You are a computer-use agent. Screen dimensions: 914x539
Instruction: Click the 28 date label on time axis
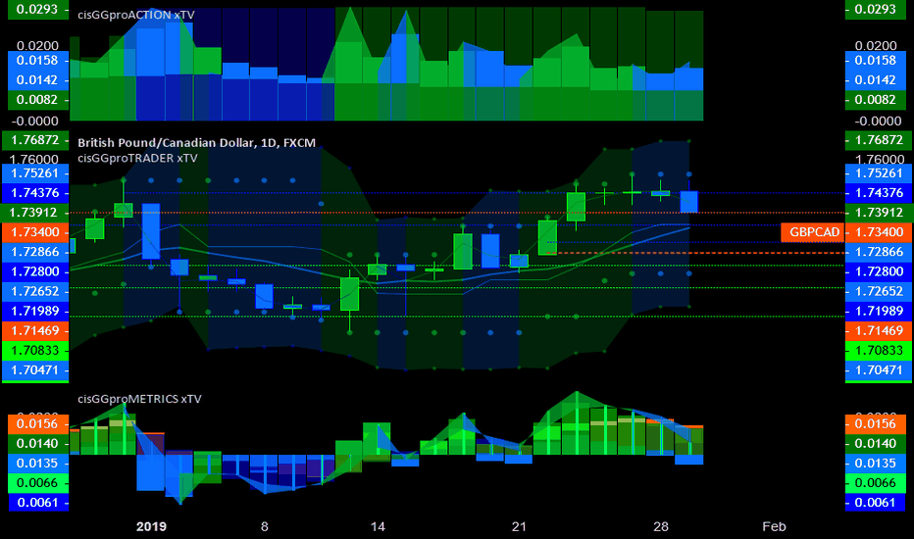click(660, 527)
